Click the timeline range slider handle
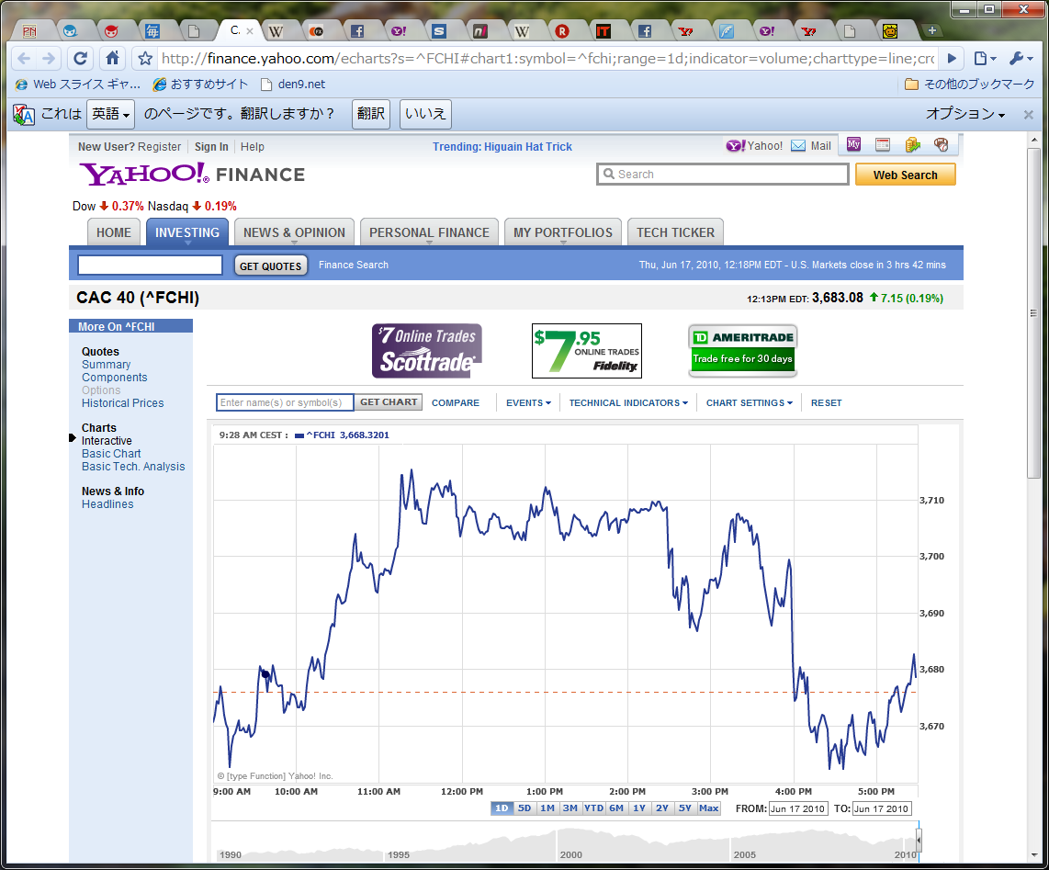 (x=919, y=840)
